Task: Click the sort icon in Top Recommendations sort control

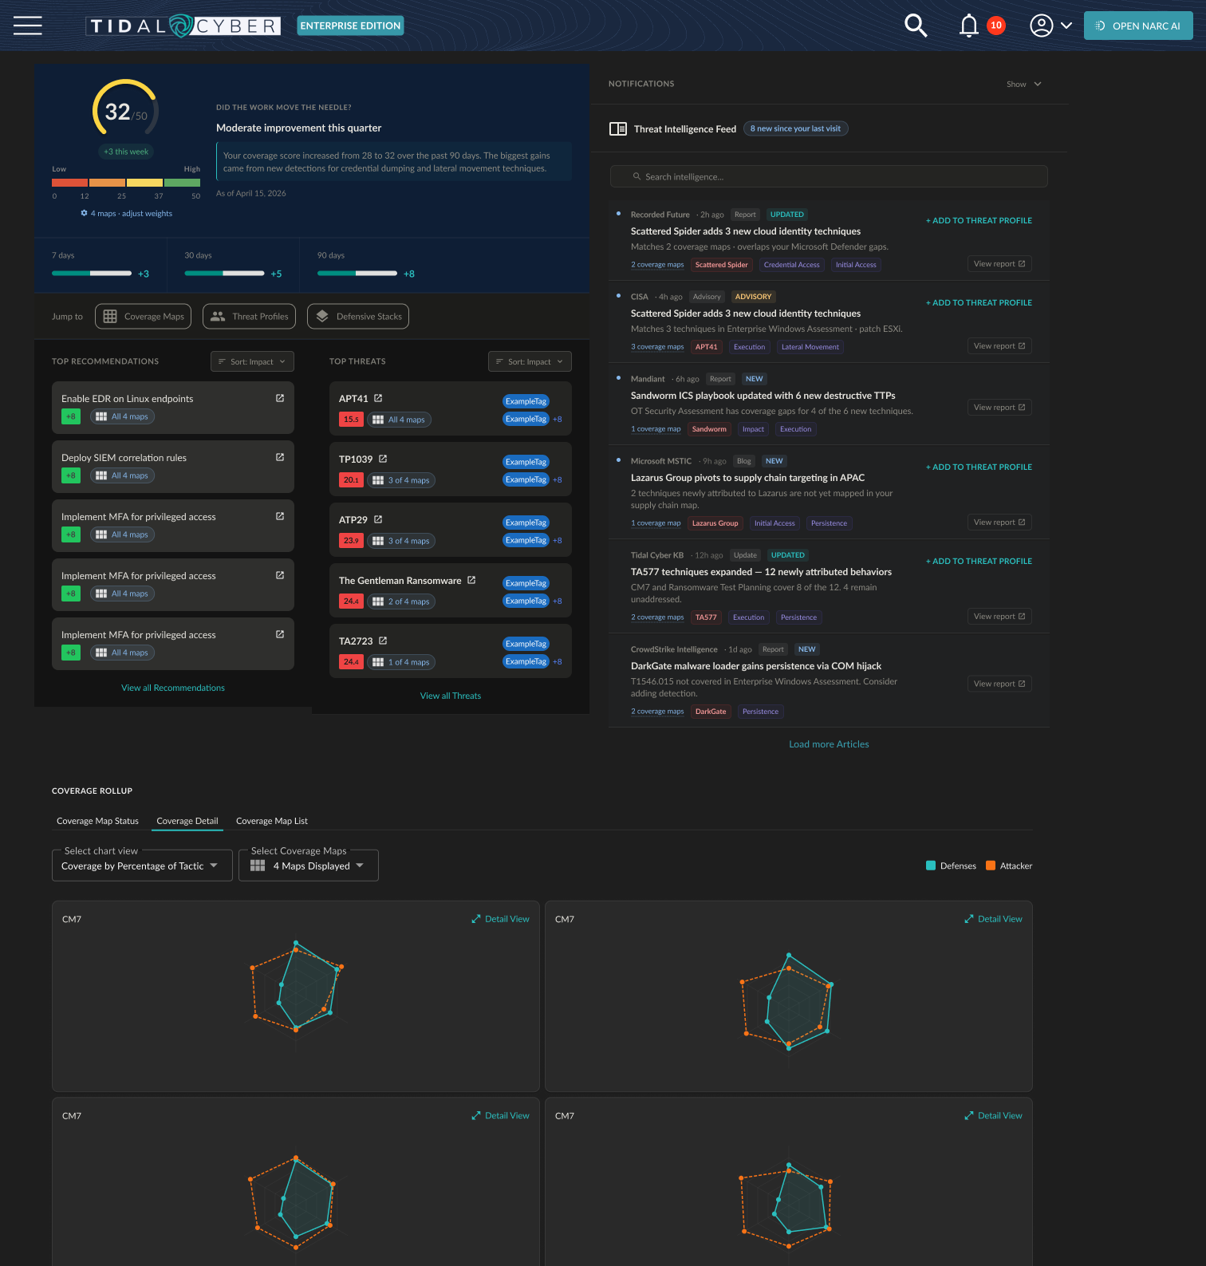Action: tap(222, 361)
